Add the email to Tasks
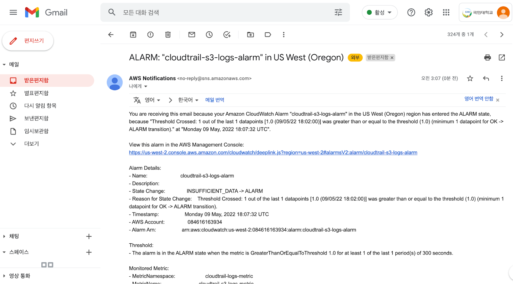513x284 pixels. point(227,35)
